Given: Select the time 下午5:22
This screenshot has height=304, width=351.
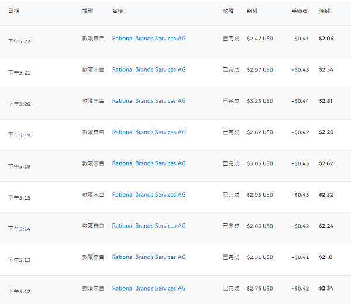Looking at the screenshot, I should [19, 41].
